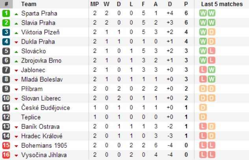Open the Bohemians 1905 team link
Image resolution: width=249 pixels, height=160 pixels.
tap(44, 145)
